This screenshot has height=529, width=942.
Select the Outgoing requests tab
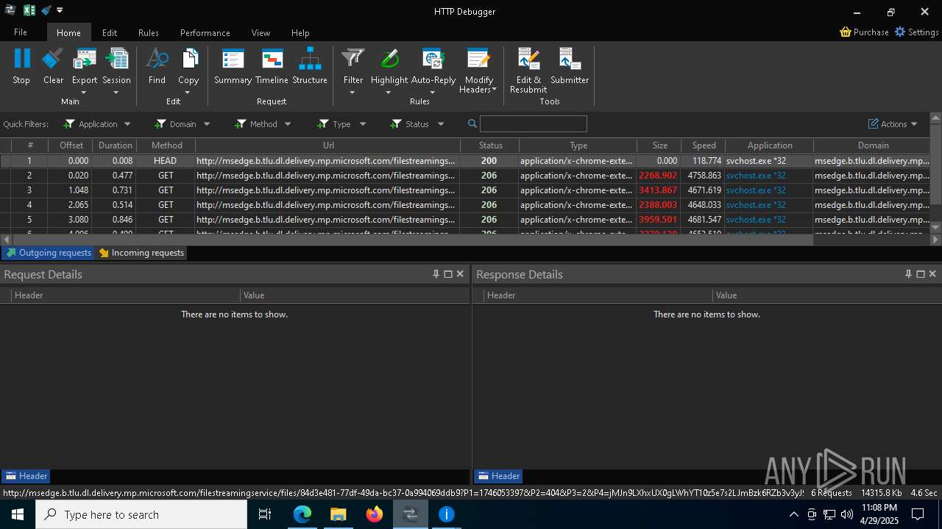point(49,253)
